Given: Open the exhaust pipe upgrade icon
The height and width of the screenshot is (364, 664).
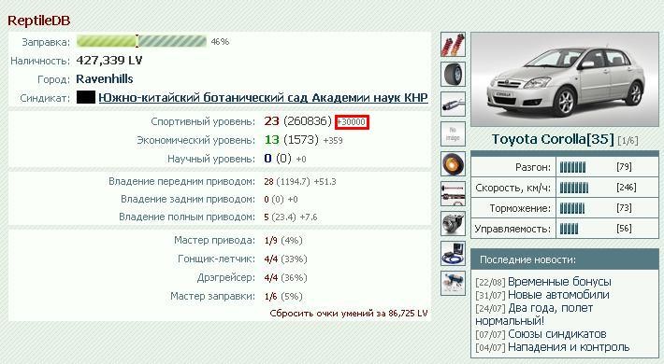Looking at the screenshot, I should coord(453,104).
